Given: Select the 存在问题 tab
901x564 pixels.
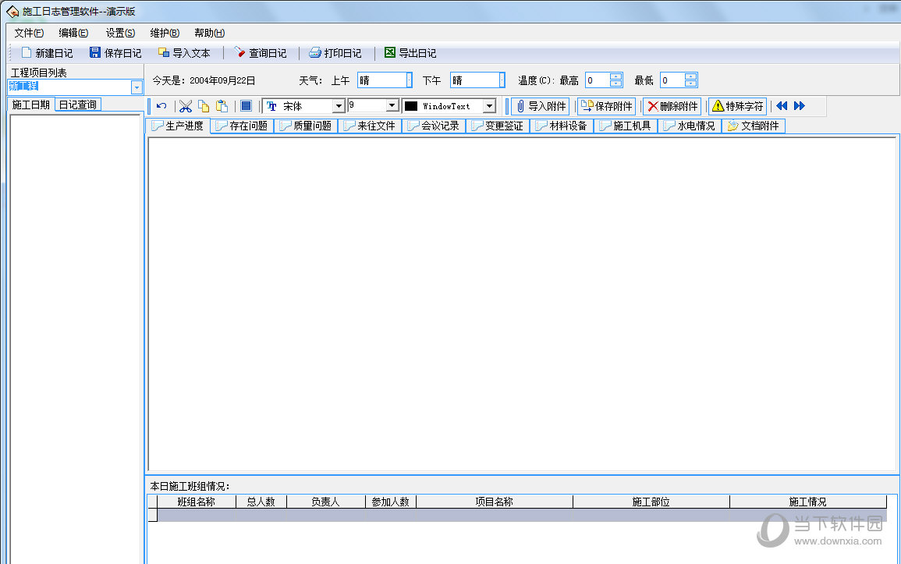Looking at the screenshot, I should click(x=243, y=126).
